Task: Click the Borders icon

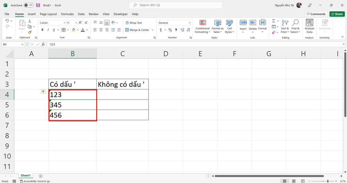Action: (64, 30)
